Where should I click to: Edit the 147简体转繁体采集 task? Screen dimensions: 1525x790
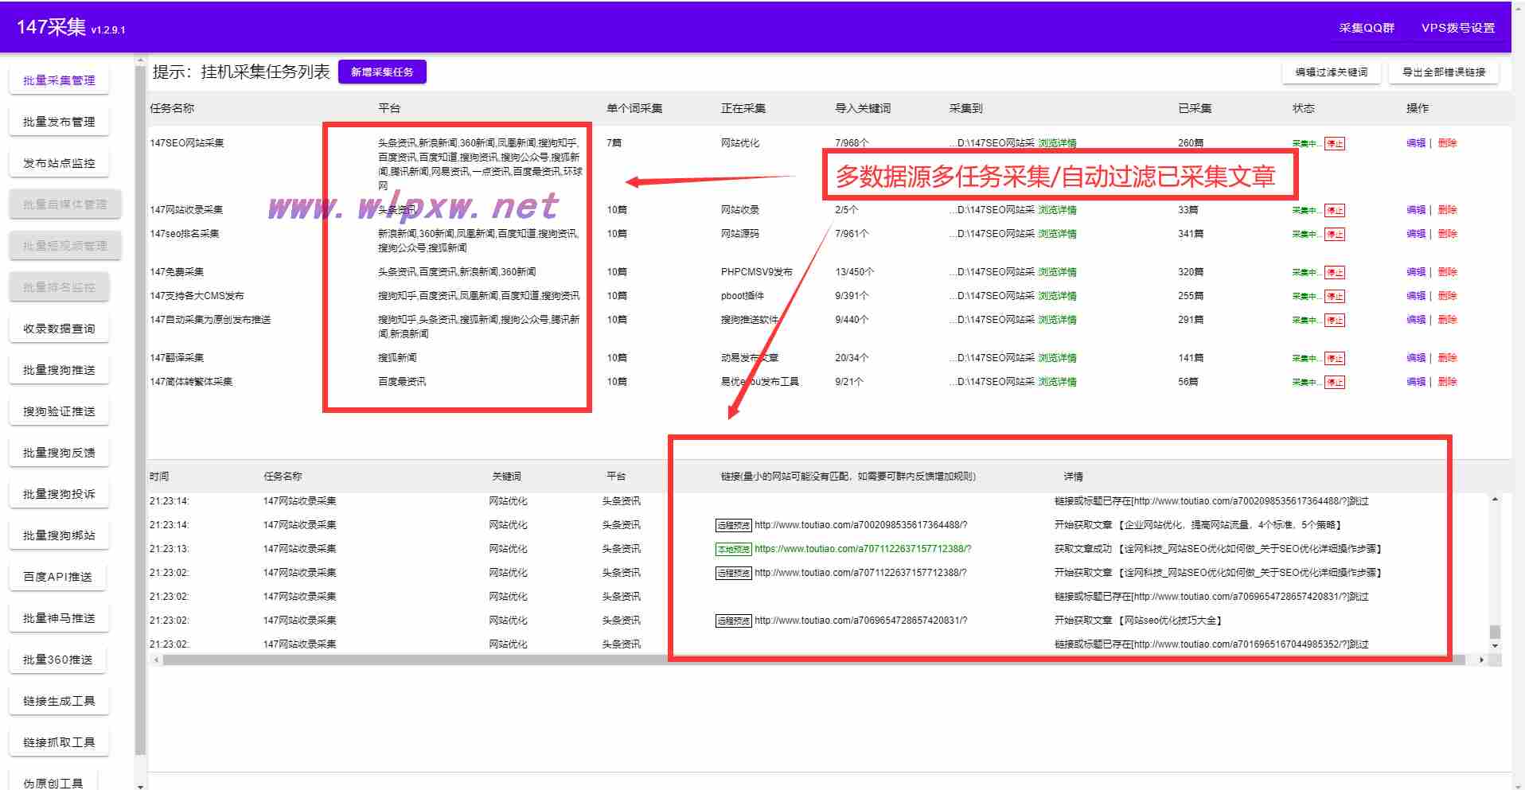(1416, 382)
